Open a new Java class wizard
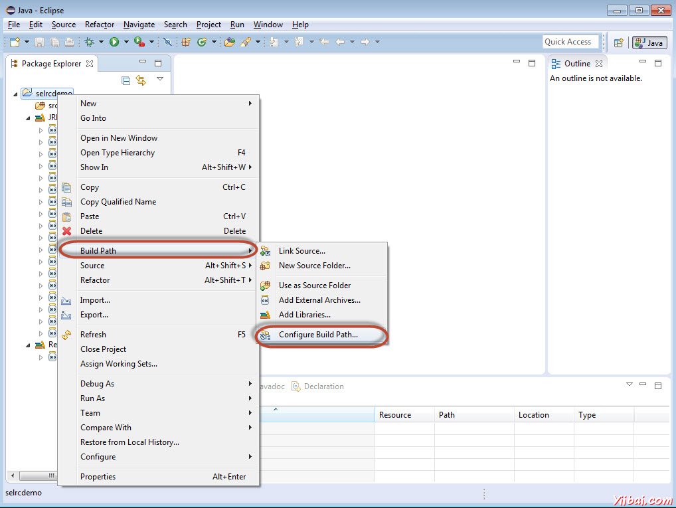This screenshot has width=676, height=508. 201,42
